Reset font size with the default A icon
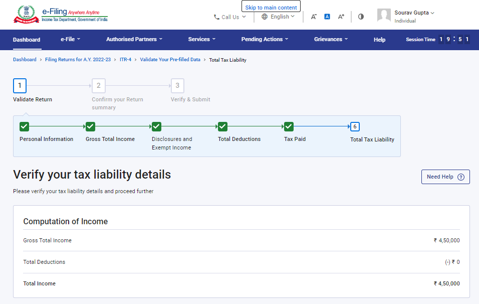This screenshot has width=479, height=304. [327, 17]
